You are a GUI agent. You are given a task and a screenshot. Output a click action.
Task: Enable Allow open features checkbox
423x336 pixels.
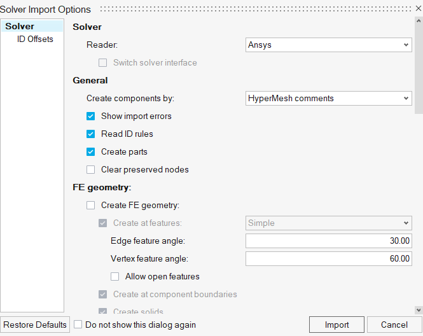click(115, 277)
